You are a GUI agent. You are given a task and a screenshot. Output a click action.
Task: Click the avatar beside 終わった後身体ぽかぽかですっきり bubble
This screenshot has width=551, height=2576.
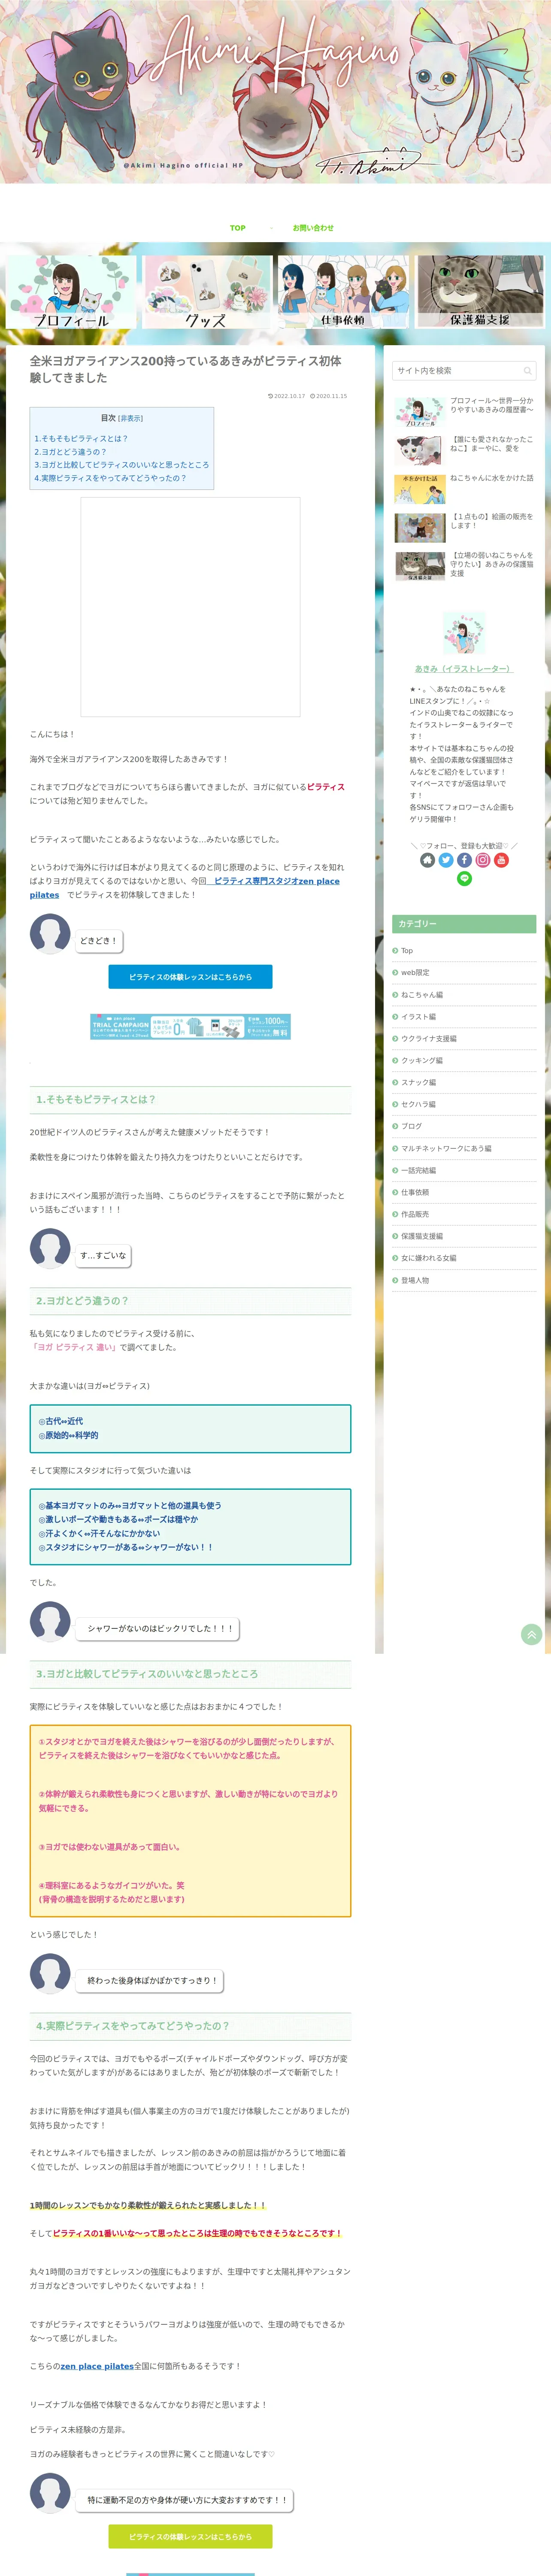(x=50, y=1974)
